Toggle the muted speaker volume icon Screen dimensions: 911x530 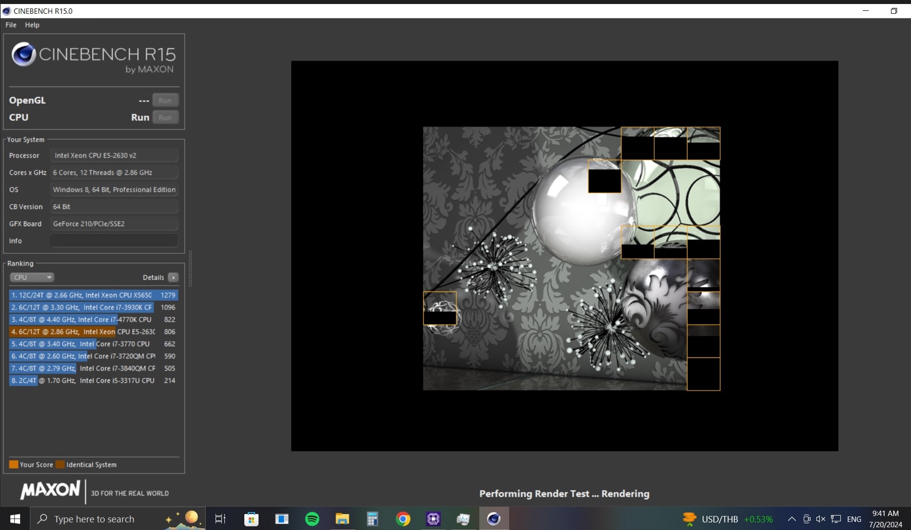pos(820,519)
